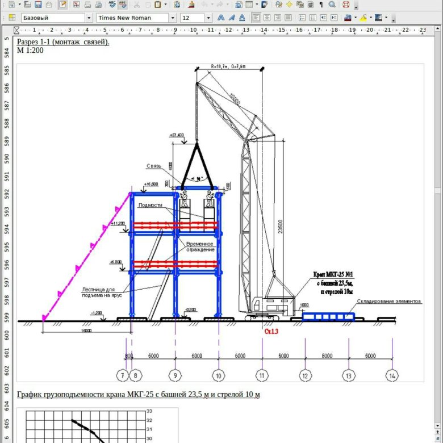Export directly as PDF
The height and width of the screenshot is (443, 443).
76,5
